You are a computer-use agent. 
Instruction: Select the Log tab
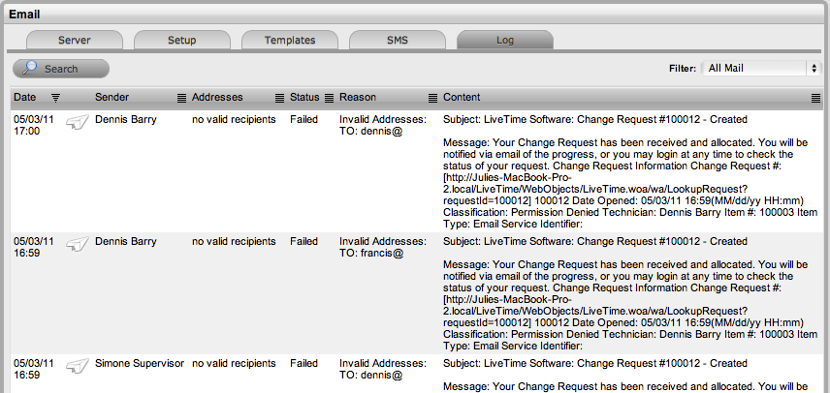(505, 41)
